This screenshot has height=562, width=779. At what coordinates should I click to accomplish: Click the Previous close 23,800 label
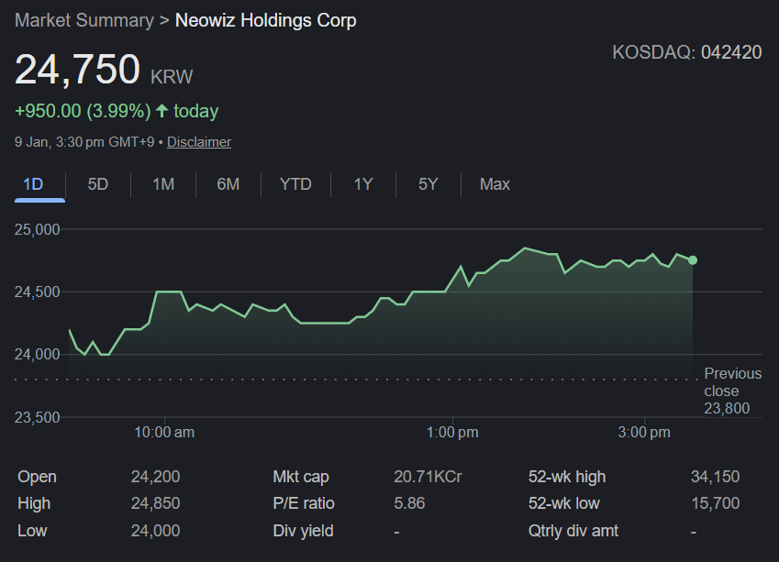(733, 391)
